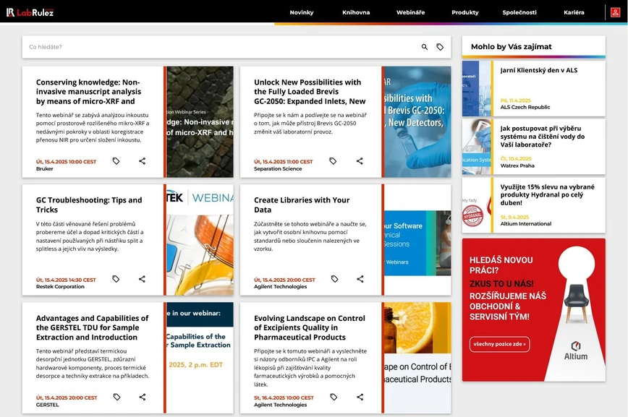
Task: Share the Bruker micro-XRF webinar card
Action: coord(142,161)
